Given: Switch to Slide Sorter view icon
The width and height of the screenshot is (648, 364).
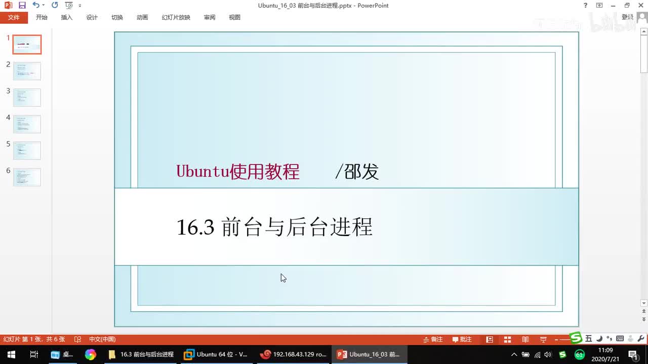Looking at the screenshot, I should 507,339.
